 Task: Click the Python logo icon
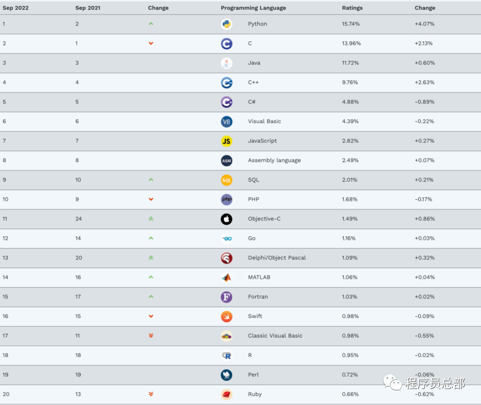point(227,24)
